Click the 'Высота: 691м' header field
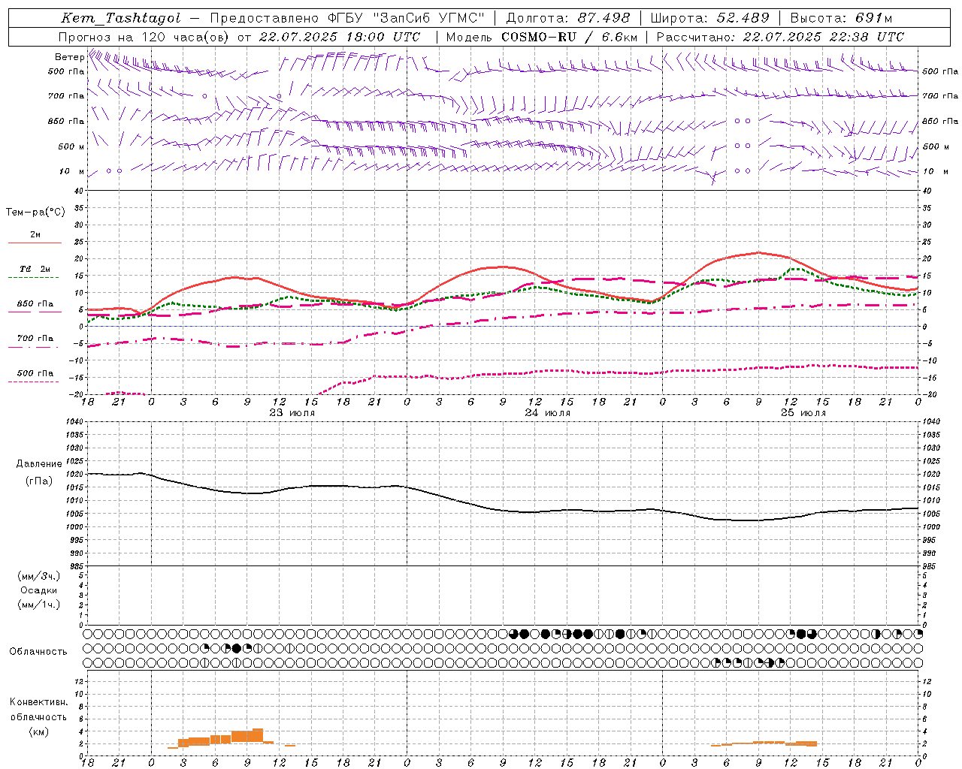Screen dimensions: 962x769 point(842,18)
